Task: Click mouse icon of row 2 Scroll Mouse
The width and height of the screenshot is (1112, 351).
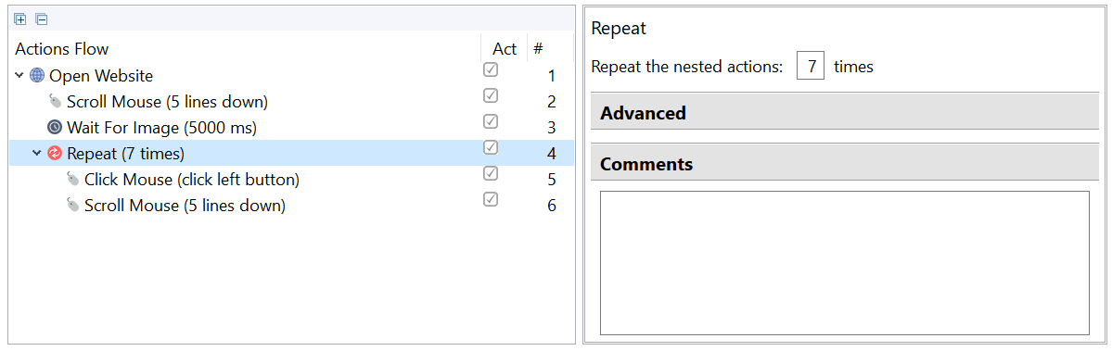Action: [56, 101]
